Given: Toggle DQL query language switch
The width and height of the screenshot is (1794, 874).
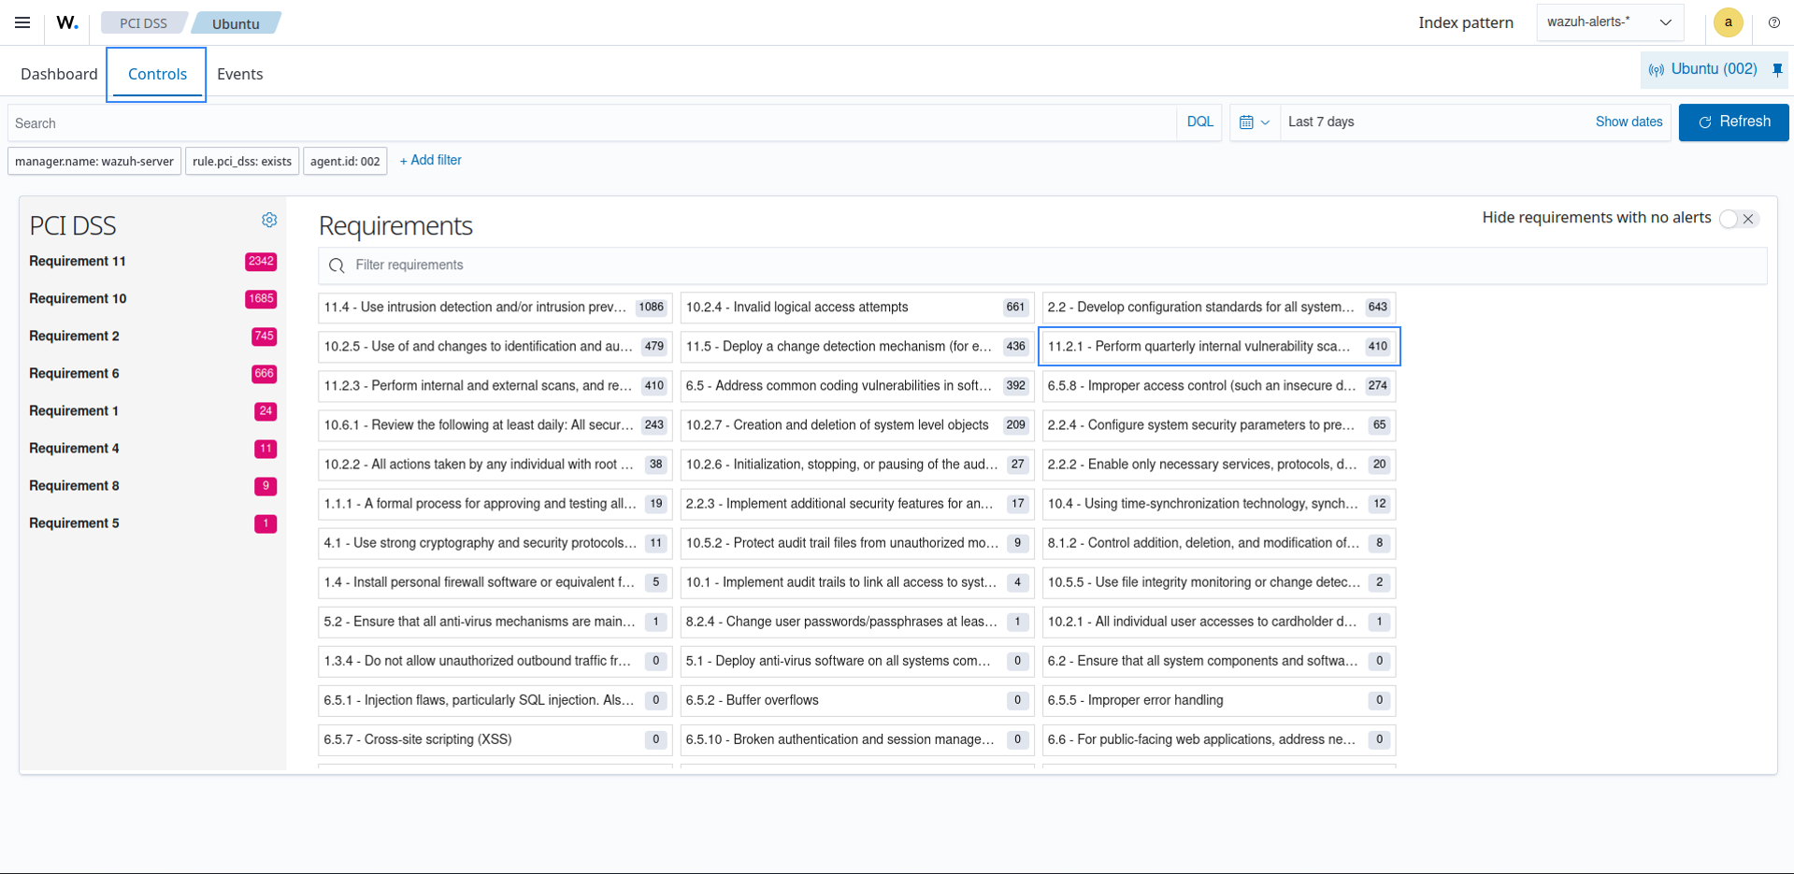Looking at the screenshot, I should click(1199, 122).
